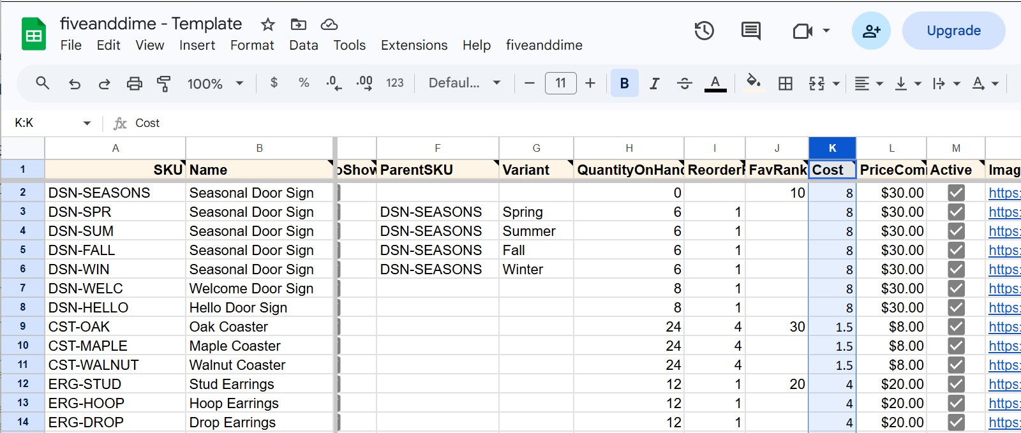Open the Data menu
This screenshot has height=433, width=1021.
304,45
